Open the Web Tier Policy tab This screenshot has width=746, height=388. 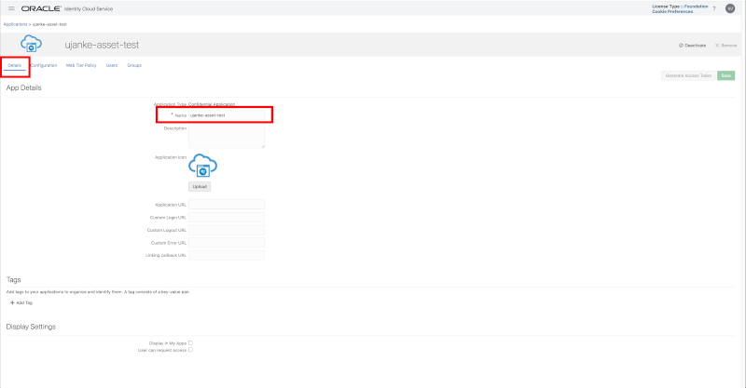[81, 65]
